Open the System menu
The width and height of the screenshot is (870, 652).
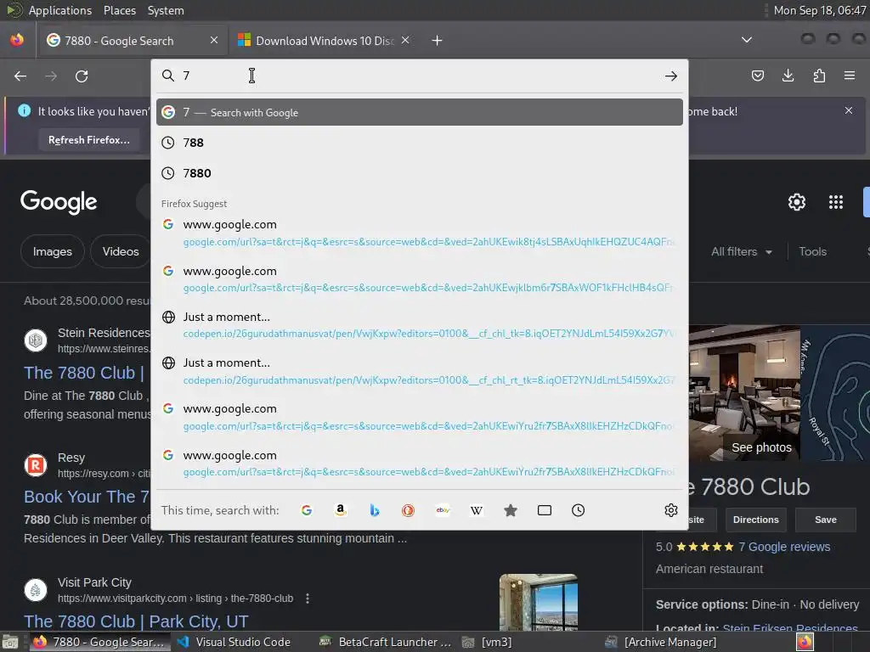pyautogui.click(x=166, y=10)
